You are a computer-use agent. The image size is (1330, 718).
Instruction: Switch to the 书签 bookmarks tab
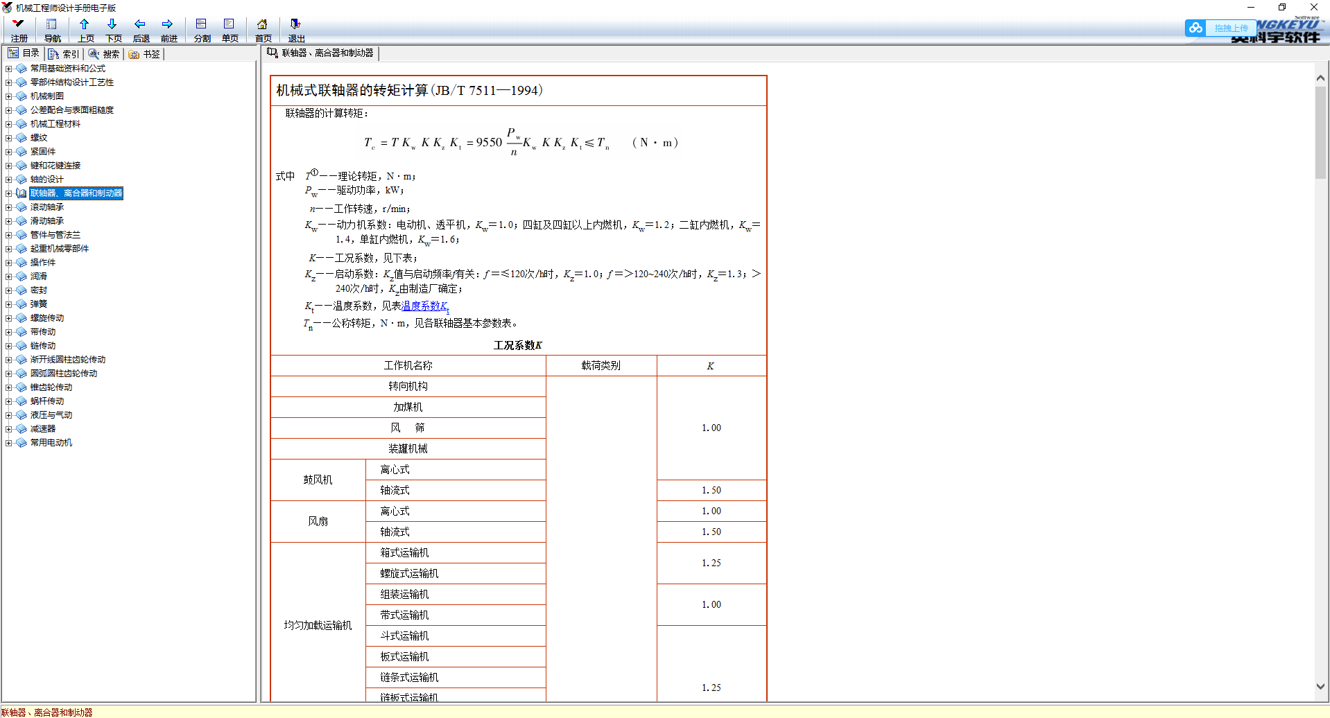pos(144,53)
